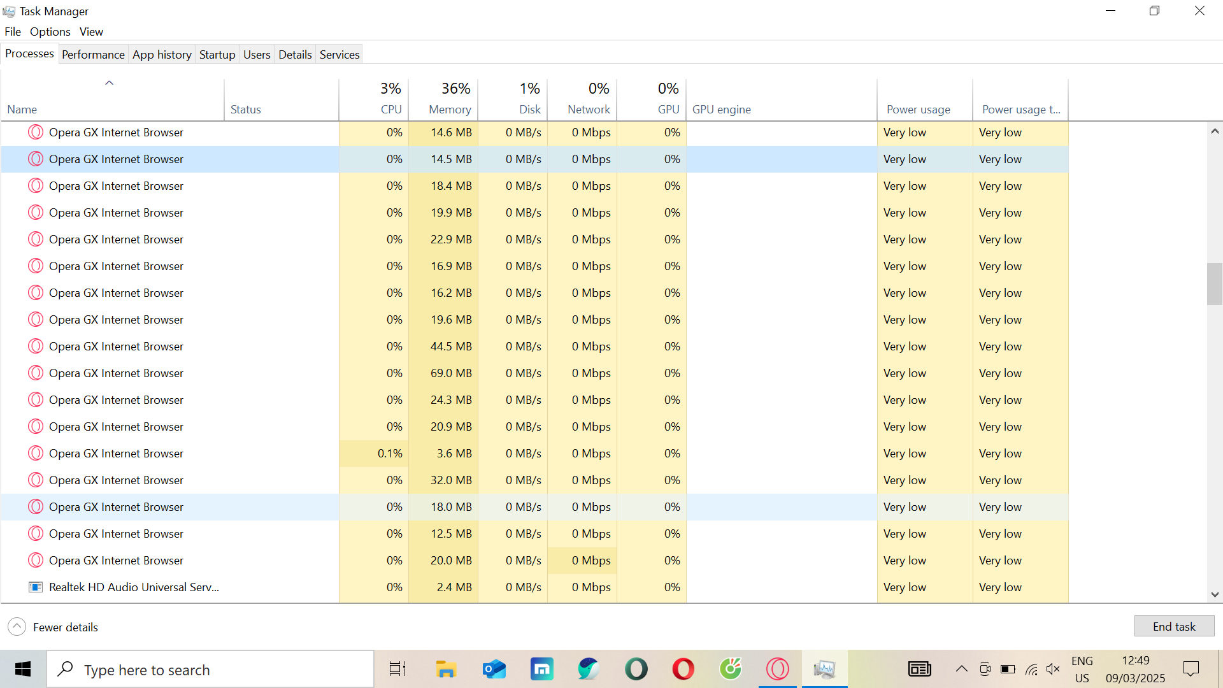The width and height of the screenshot is (1223, 688).
Task: Open the Options menu
Action: (x=50, y=32)
